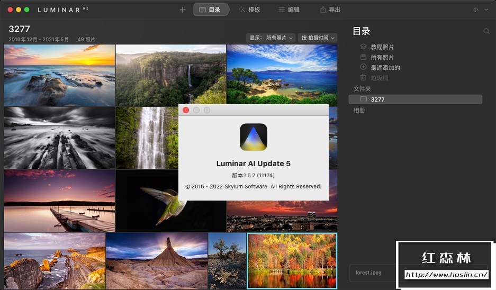The image size is (496, 290).
Task: Click the graduation cap icon beside 教程照片
Action: (x=363, y=47)
